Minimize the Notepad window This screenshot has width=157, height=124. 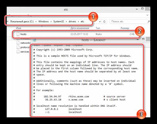(138, 39)
